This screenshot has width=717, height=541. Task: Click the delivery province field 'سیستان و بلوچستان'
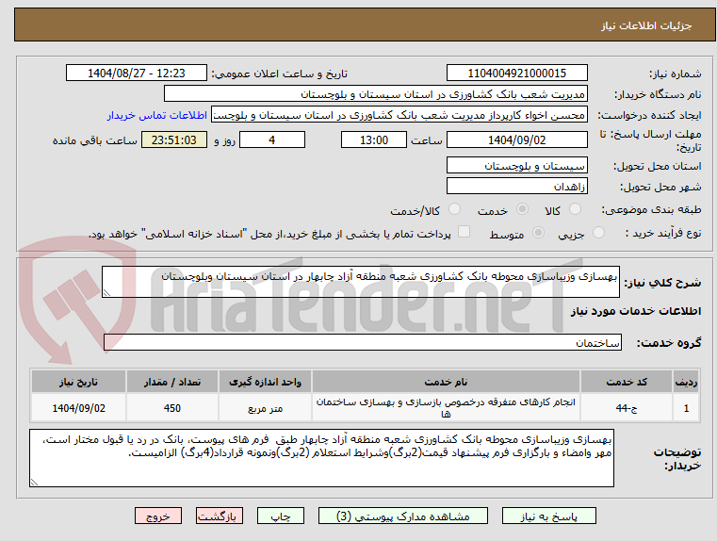pos(516,166)
